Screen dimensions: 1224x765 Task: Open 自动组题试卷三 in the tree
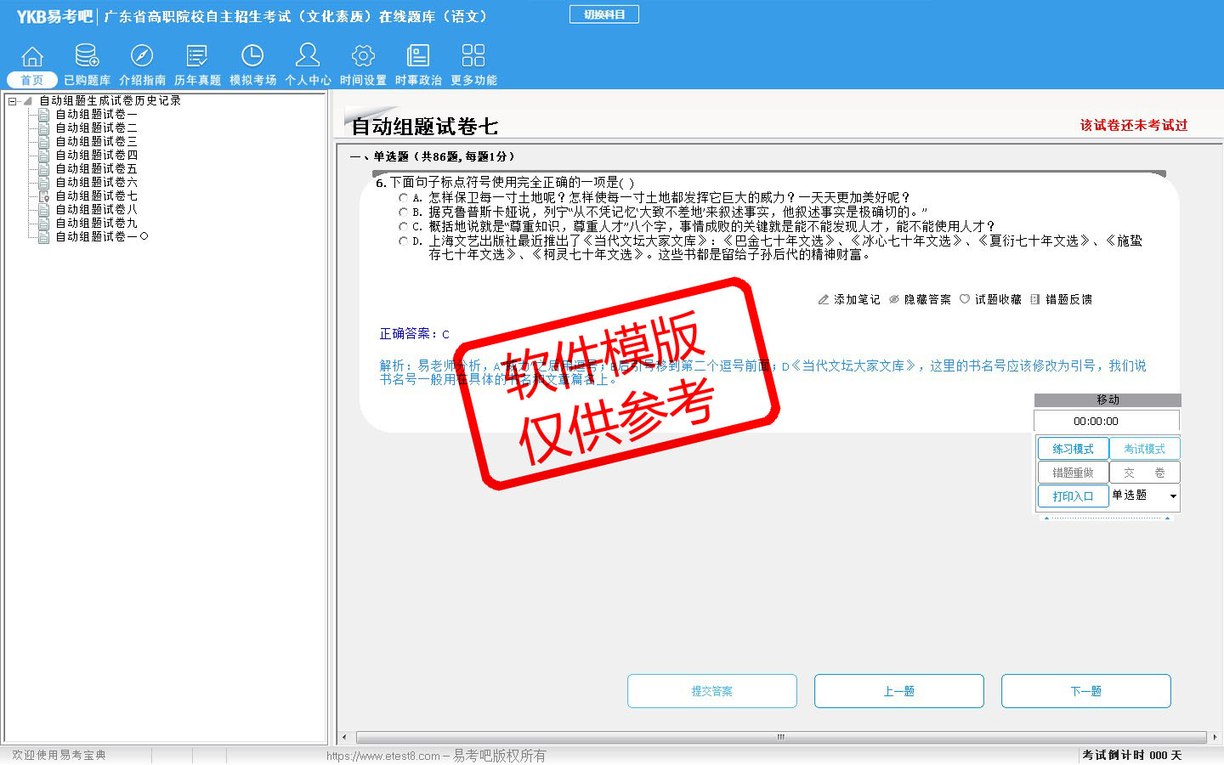point(96,141)
